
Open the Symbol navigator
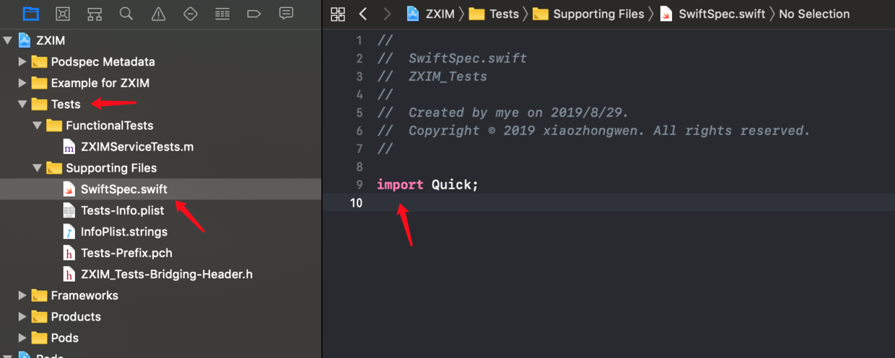pos(95,14)
